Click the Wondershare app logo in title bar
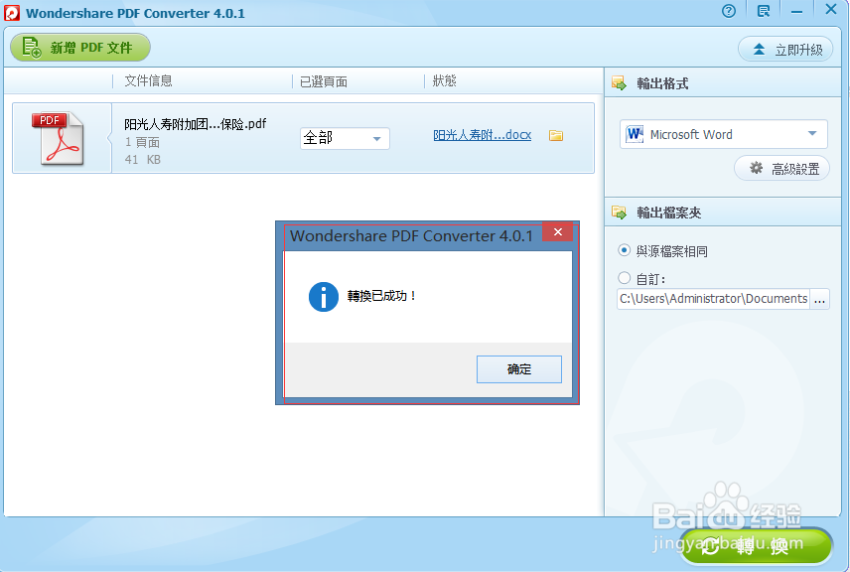Viewport: 850px width, 572px height. pyautogui.click(x=12, y=10)
